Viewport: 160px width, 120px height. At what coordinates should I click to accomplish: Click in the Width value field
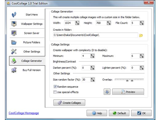(x=70, y=23)
